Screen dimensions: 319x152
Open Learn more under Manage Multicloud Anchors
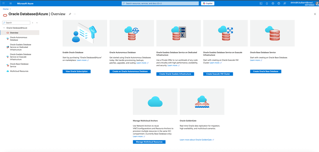(x=139, y=137)
